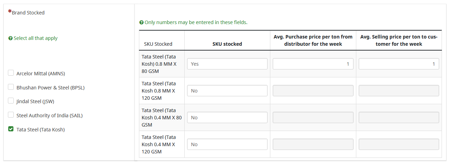
Task: Uncheck the Tata Steel (Tata Kosh) checkbox
Action: [x=11, y=129]
